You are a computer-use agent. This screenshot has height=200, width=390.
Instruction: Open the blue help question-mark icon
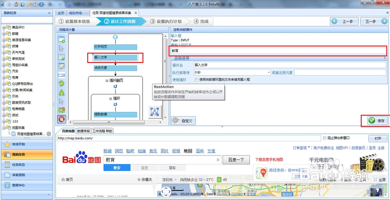click(42, 4)
